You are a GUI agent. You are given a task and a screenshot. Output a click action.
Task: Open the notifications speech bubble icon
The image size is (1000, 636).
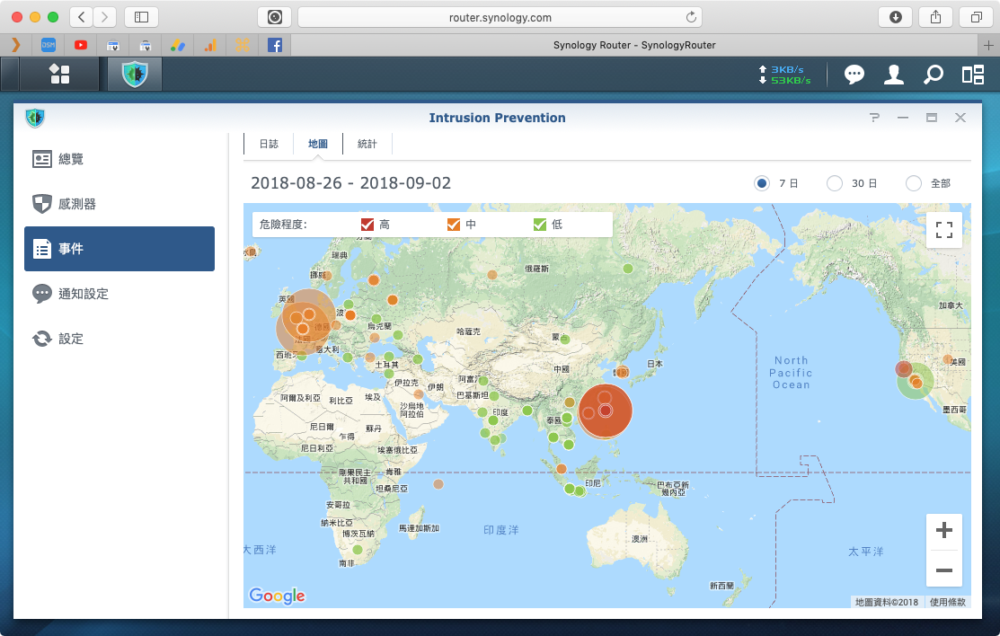coord(854,75)
